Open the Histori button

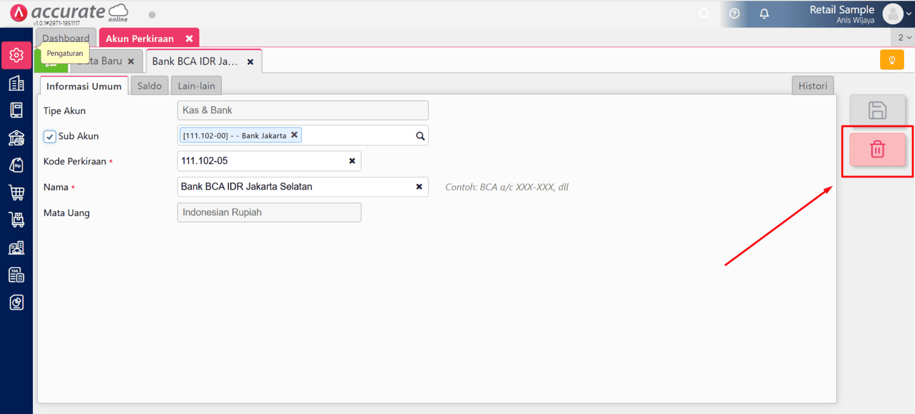[x=813, y=86]
